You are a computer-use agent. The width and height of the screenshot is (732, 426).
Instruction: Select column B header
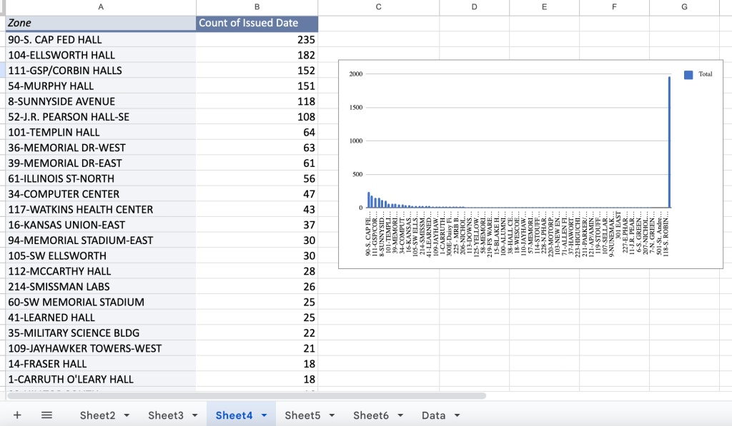point(257,7)
